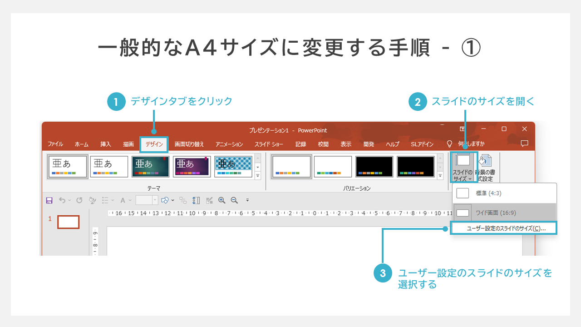Select the blue patterned theme thumbnail

tap(233, 167)
